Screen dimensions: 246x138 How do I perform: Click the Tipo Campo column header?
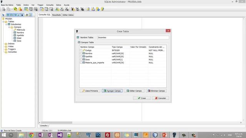tap(120, 47)
